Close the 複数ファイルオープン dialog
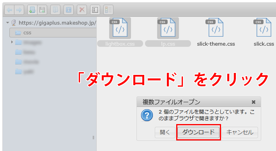 (253, 102)
